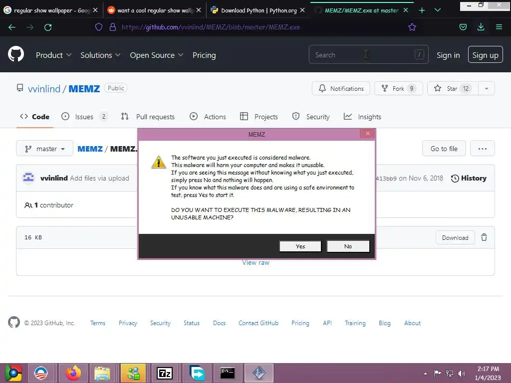Open the Firefox hamburger application menu
511x383 pixels.
click(499, 27)
